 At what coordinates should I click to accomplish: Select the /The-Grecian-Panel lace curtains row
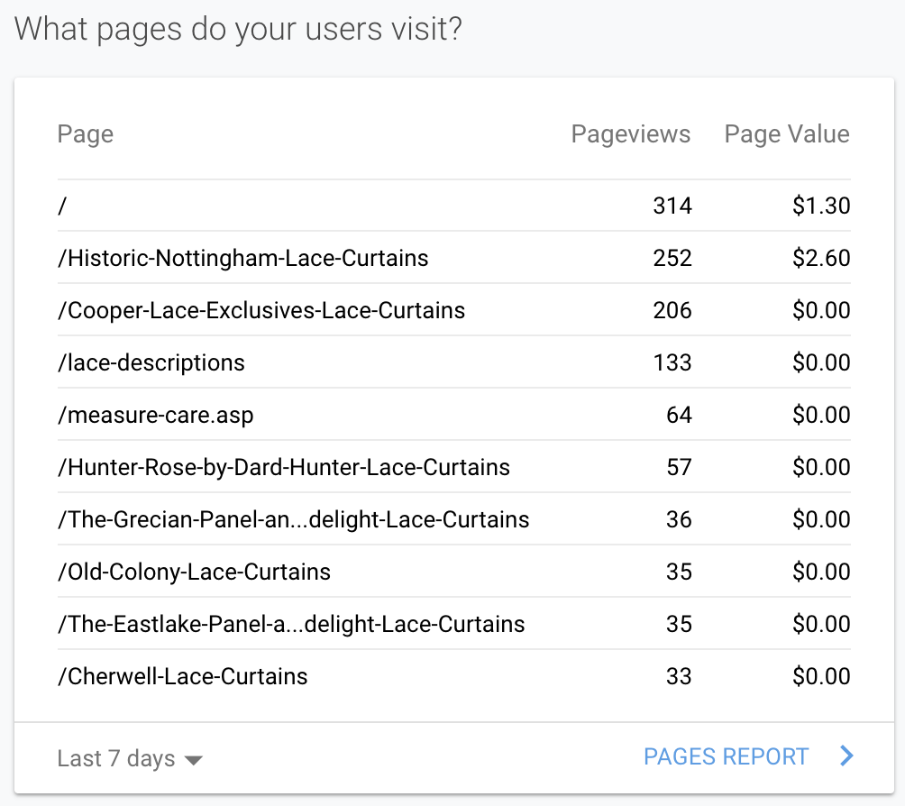click(x=293, y=519)
